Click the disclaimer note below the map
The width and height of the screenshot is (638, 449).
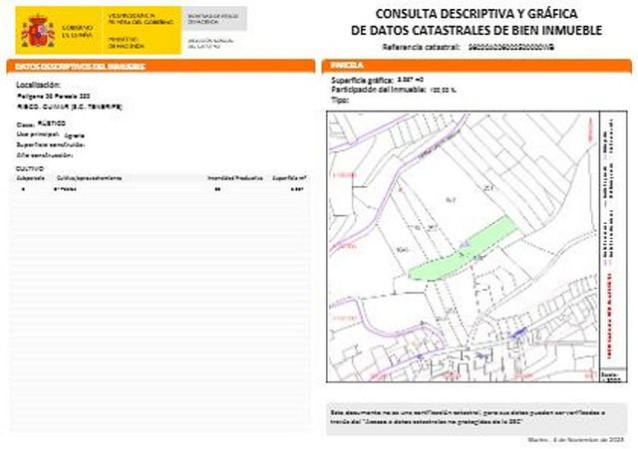click(x=473, y=415)
